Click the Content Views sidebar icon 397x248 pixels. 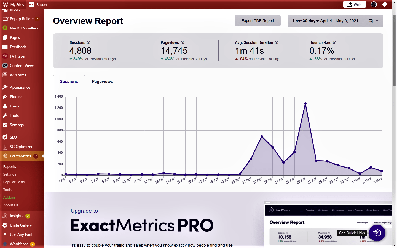tap(5, 66)
